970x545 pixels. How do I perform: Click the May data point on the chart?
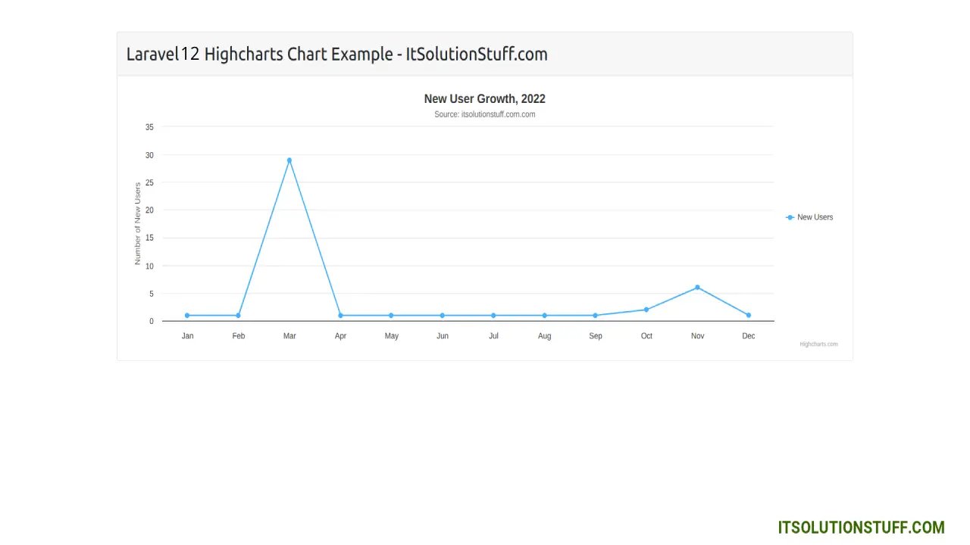(x=391, y=316)
